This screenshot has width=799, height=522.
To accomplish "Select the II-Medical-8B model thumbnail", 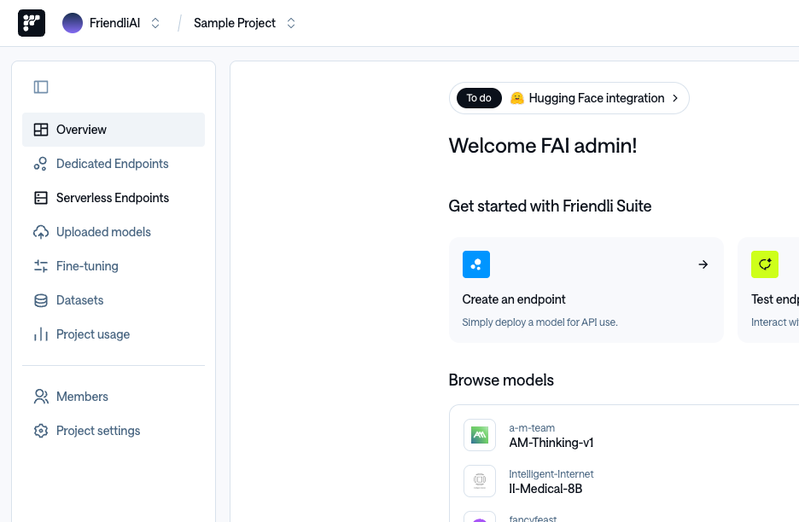I will pyautogui.click(x=480, y=481).
